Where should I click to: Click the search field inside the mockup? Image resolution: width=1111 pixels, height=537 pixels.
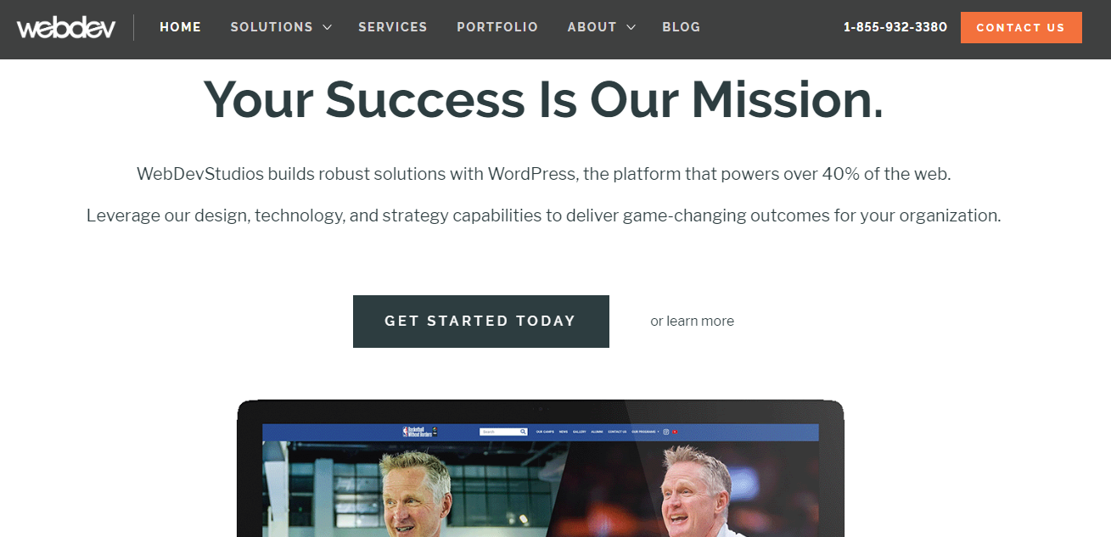click(x=503, y=432)
